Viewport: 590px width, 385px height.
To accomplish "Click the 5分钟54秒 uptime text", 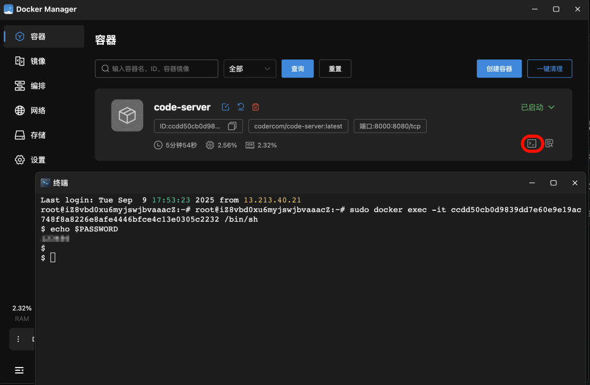I will [181, 145].
